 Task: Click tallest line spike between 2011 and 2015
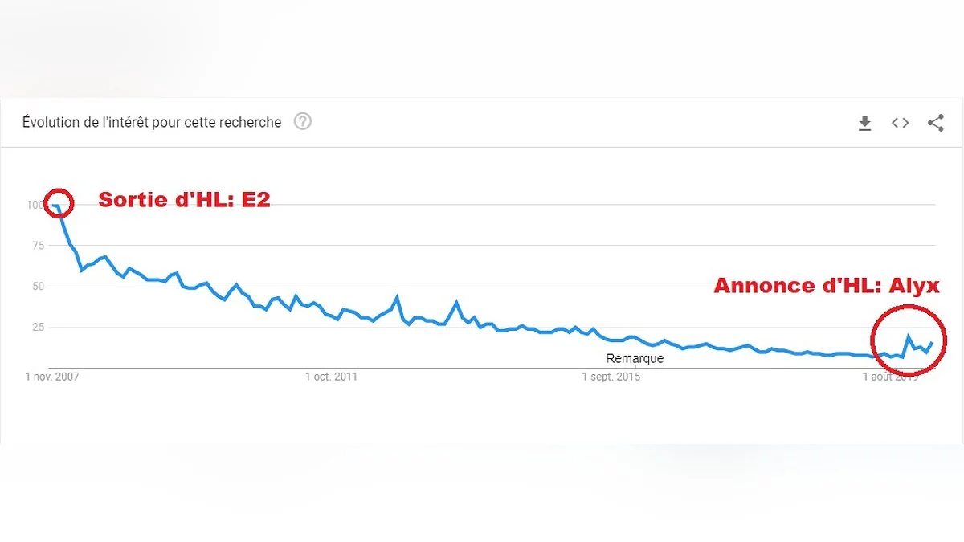[397, 297]
